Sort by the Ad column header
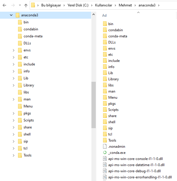177x181 pixels. coord(104,15)
